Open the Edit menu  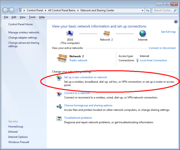[14, 17]
